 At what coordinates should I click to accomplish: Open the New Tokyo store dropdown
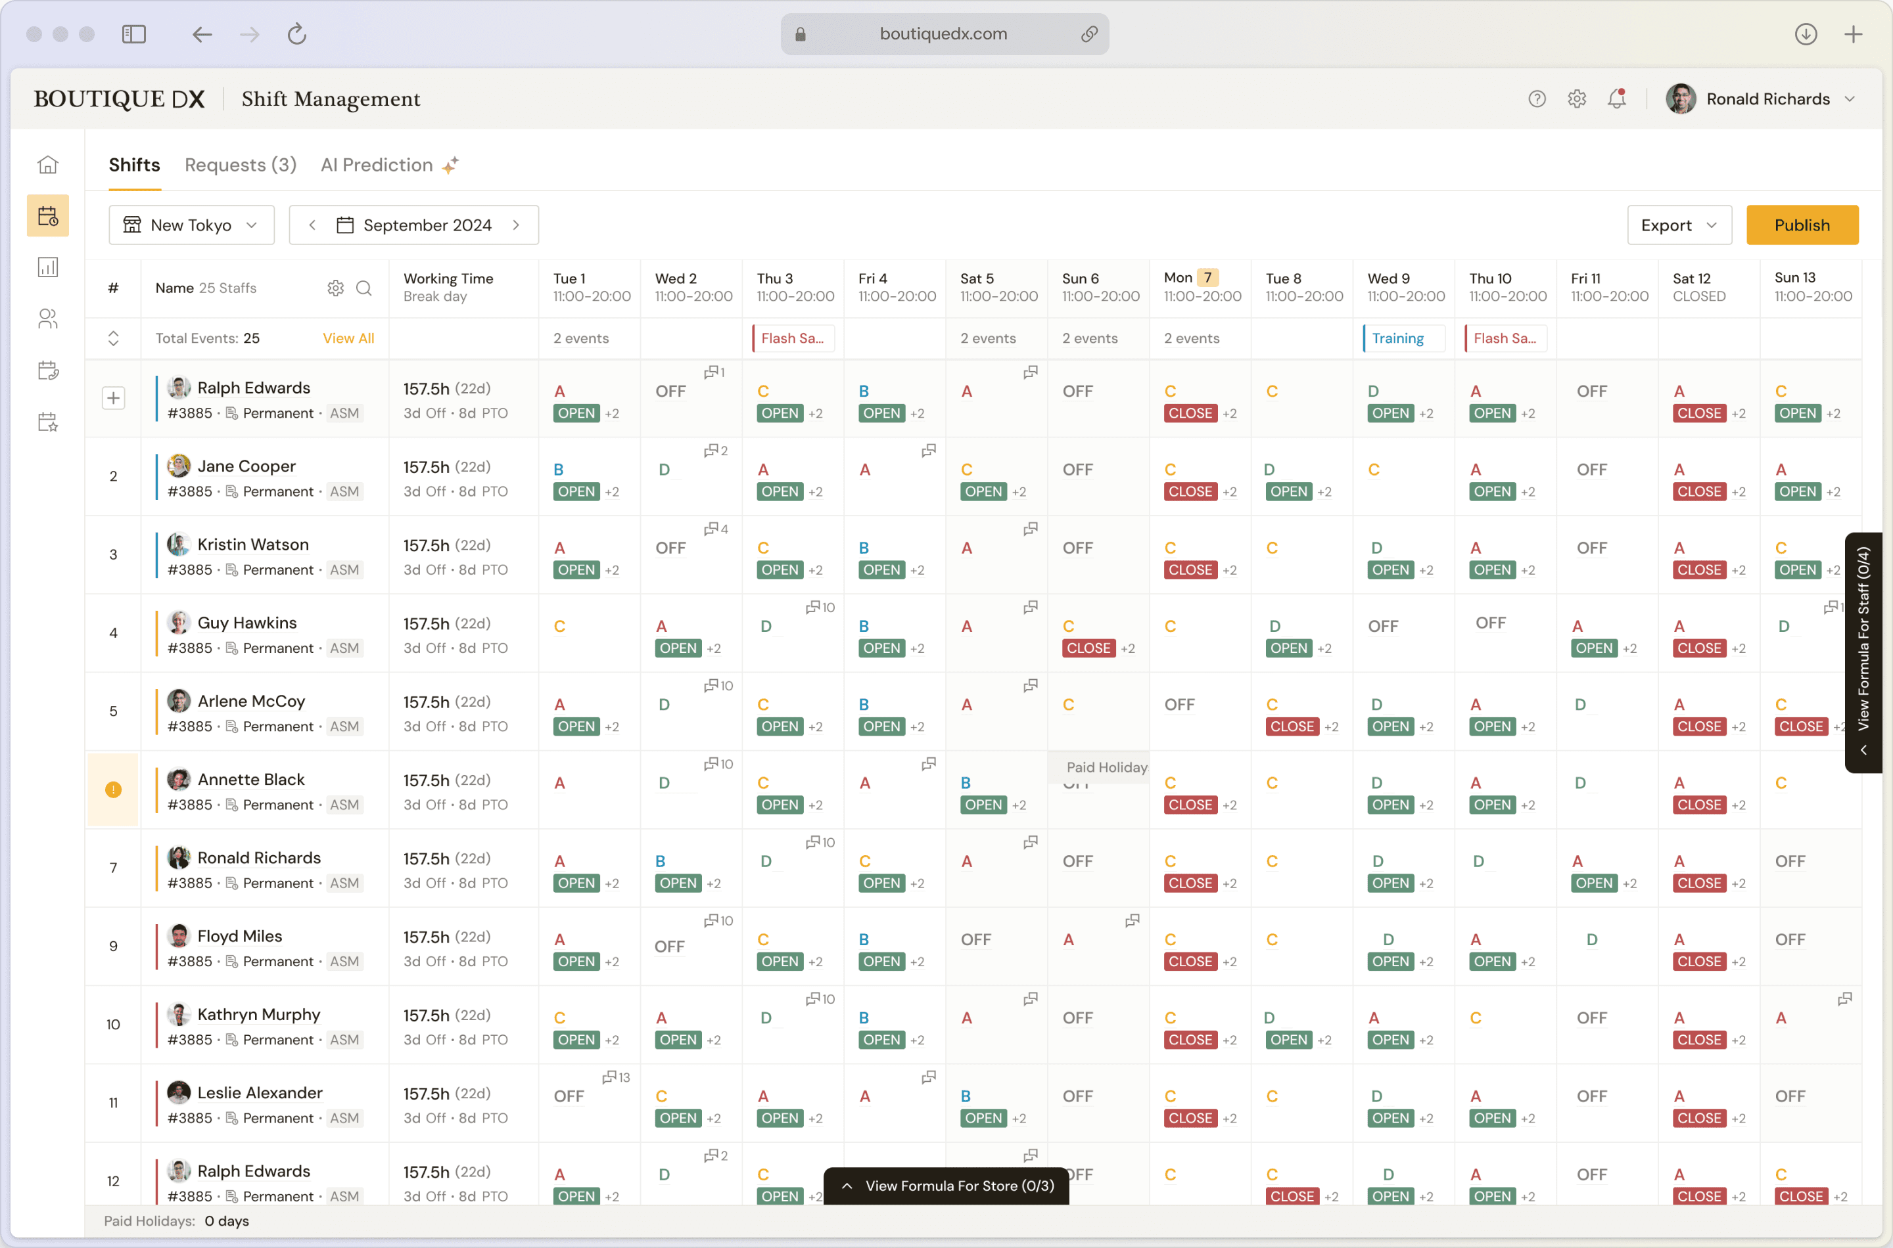(191, 225)
